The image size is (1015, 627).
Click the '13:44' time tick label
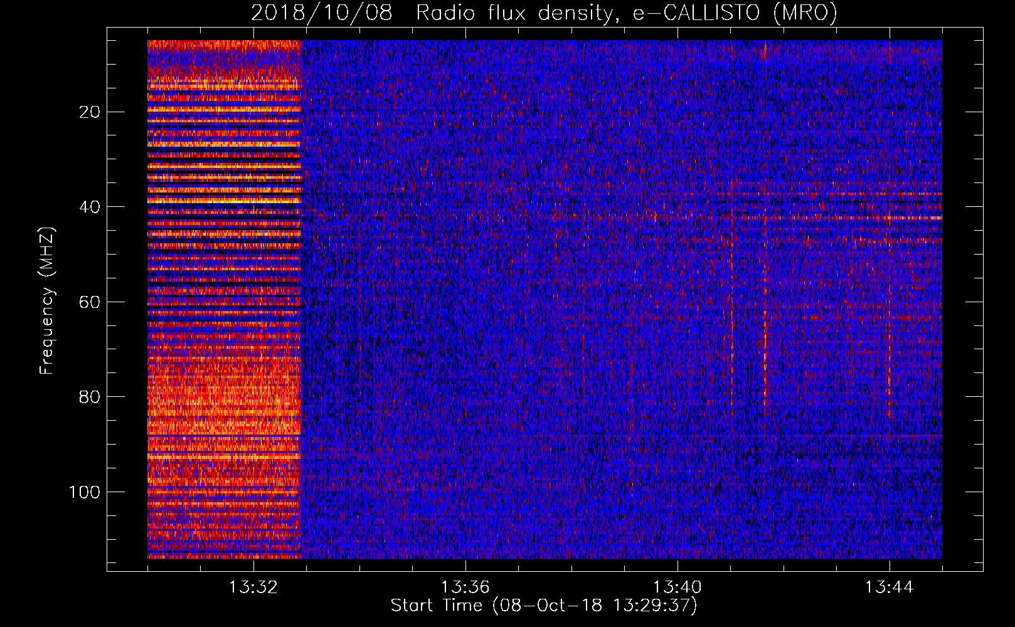click(890, 587)
